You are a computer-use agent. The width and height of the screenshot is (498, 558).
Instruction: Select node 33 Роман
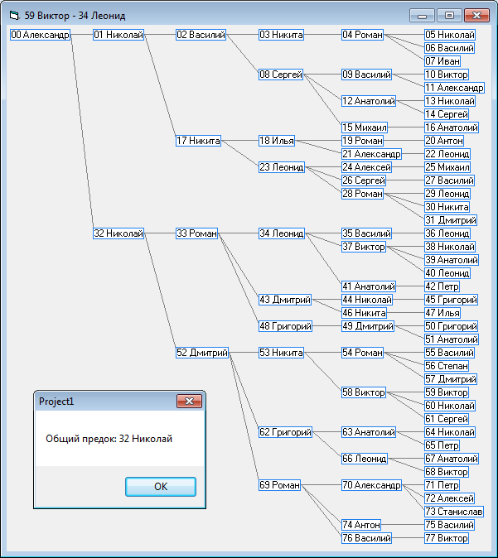pyautogui.click(x=196, y=233)
